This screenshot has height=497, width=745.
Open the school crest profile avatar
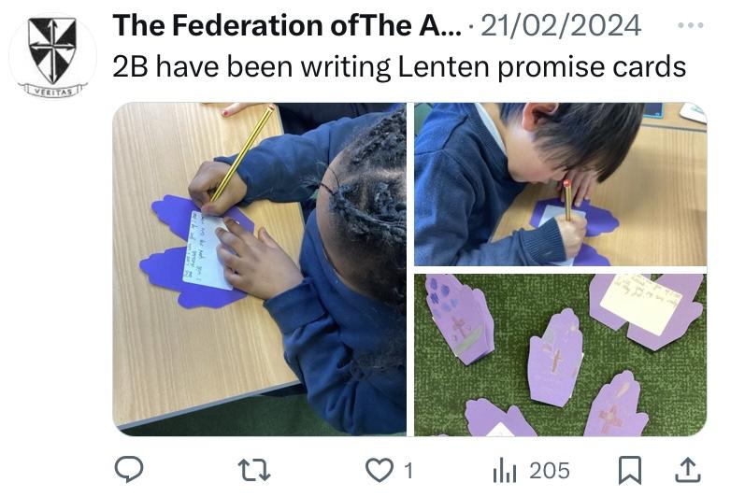pos(52,55)
